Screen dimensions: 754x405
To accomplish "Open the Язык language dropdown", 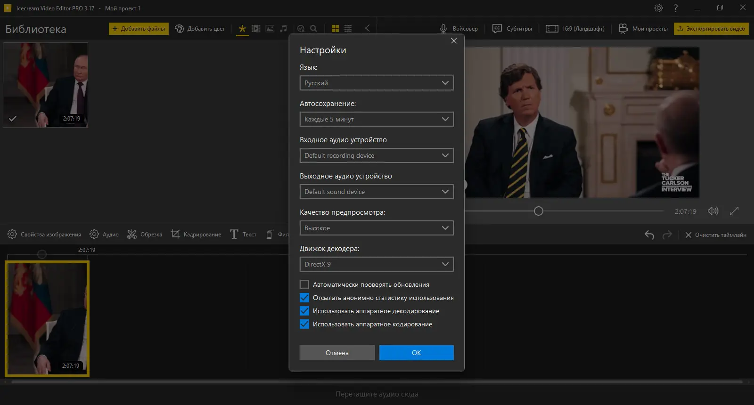I will pos(377,83).
